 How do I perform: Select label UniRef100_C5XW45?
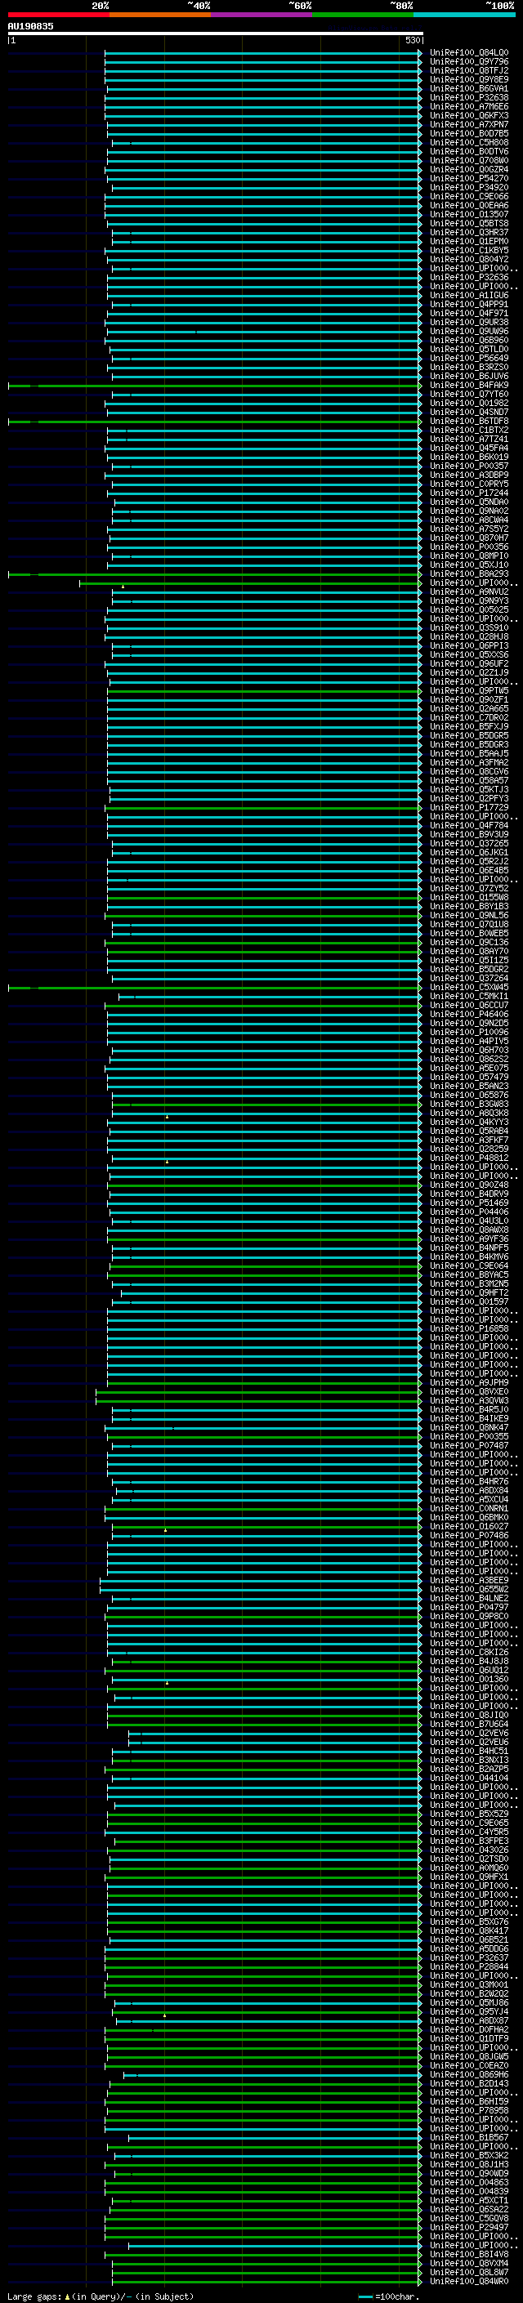[469, 987]
